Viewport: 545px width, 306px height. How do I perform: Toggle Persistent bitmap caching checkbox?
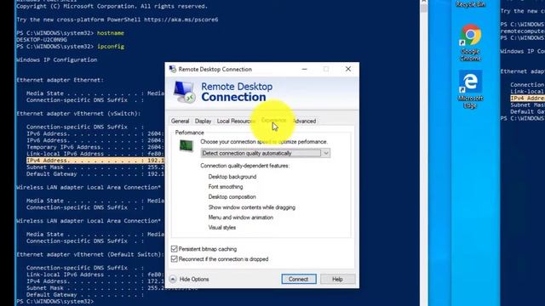174,249
